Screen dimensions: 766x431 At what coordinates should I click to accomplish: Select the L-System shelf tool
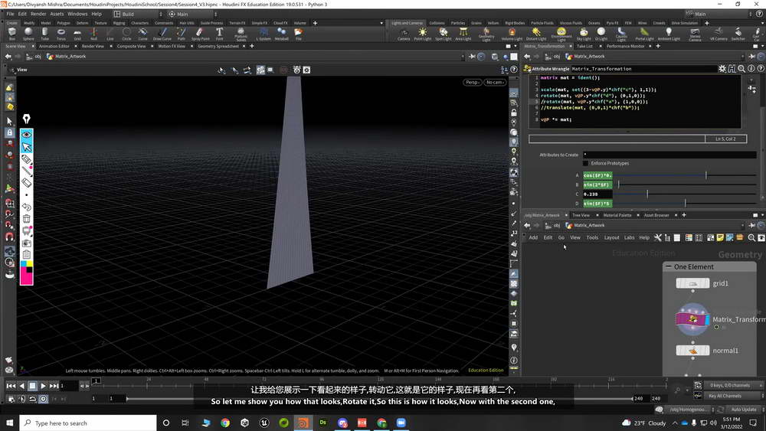point(264,34)
